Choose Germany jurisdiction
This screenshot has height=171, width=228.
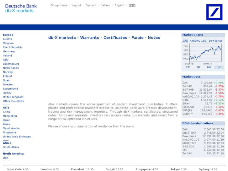(9, 51)
